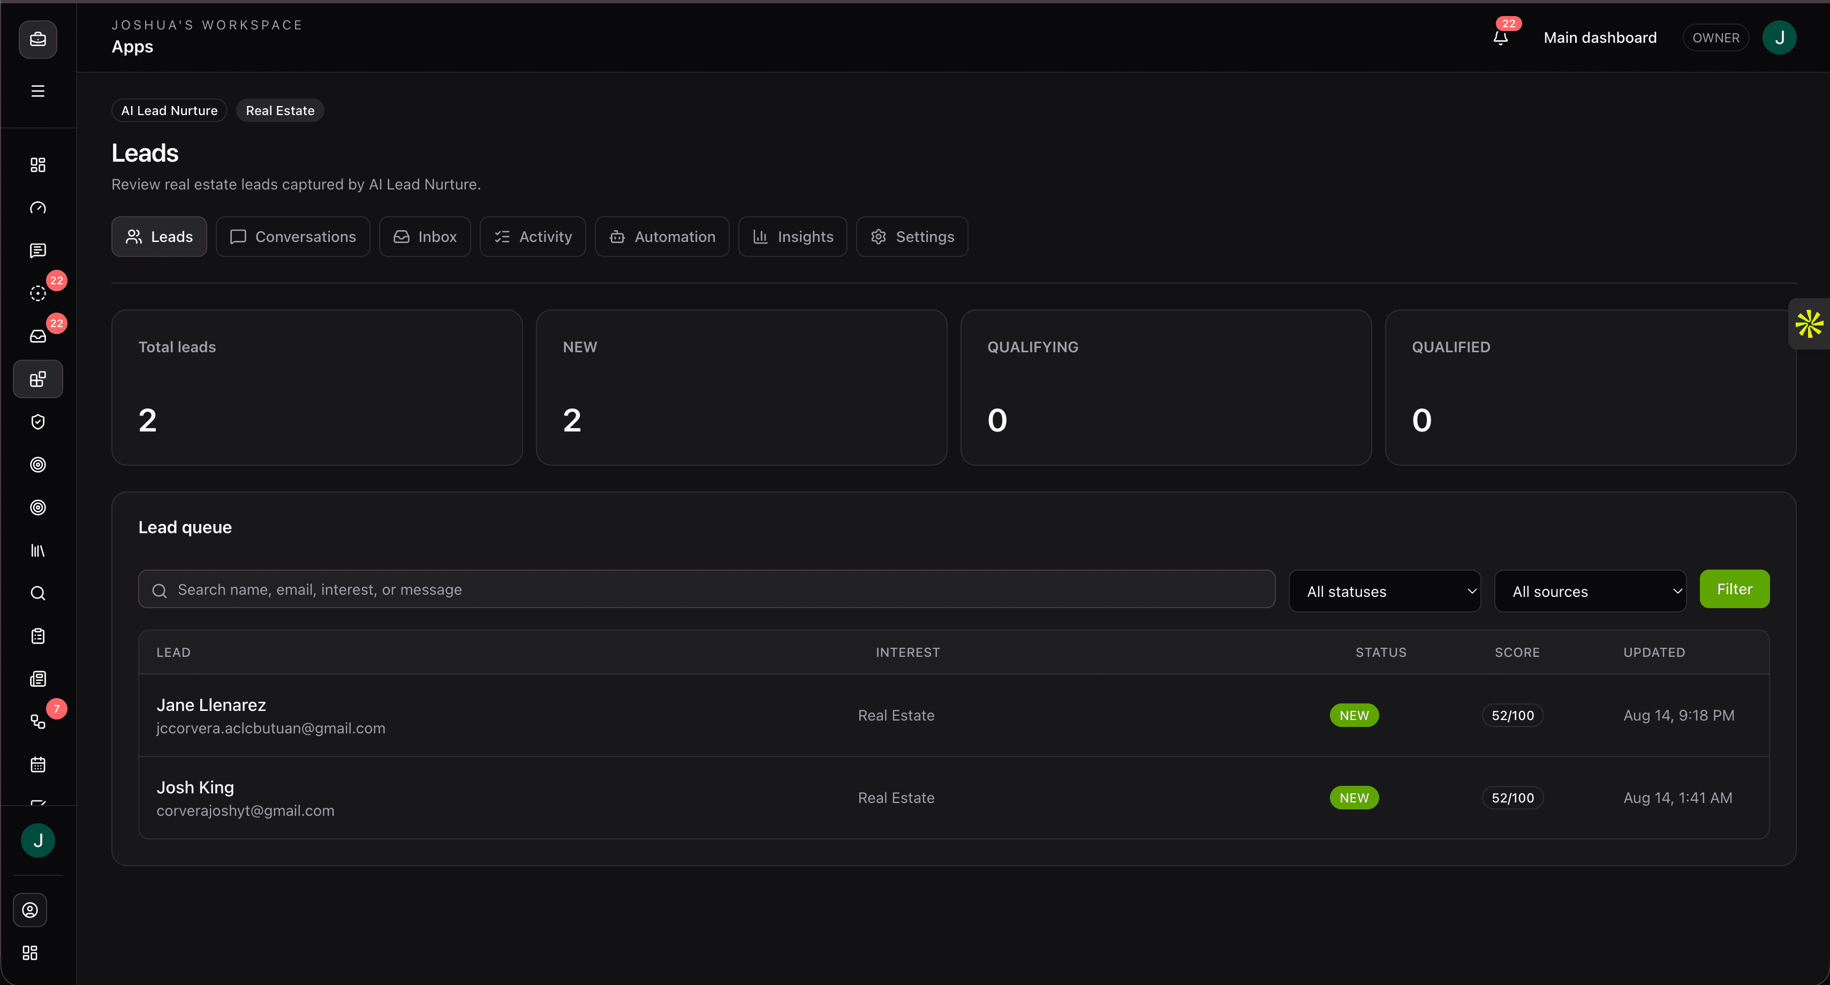Switch to the Activity tab
The width and height of the screenshot is (1830, 985).
[533, 237]
